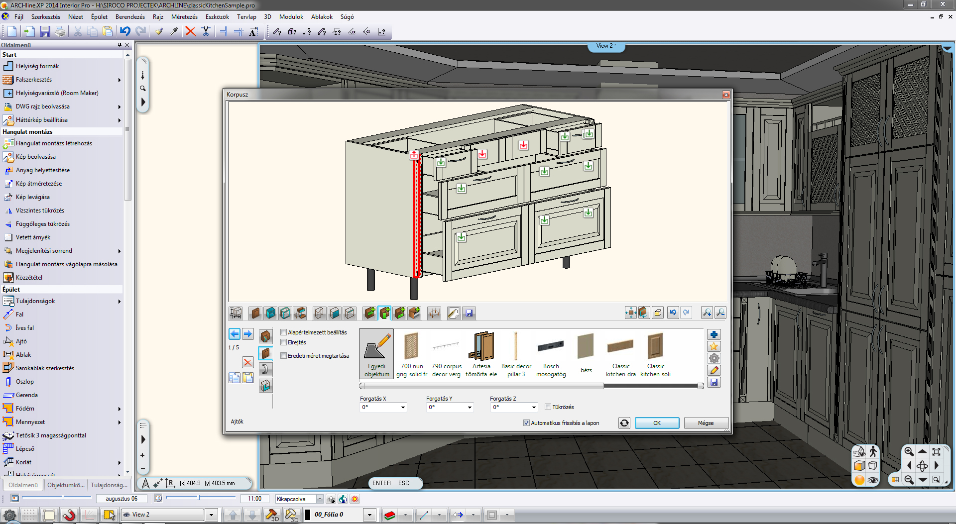Click the blue plus icon to add a door

[x=714, y=335]
